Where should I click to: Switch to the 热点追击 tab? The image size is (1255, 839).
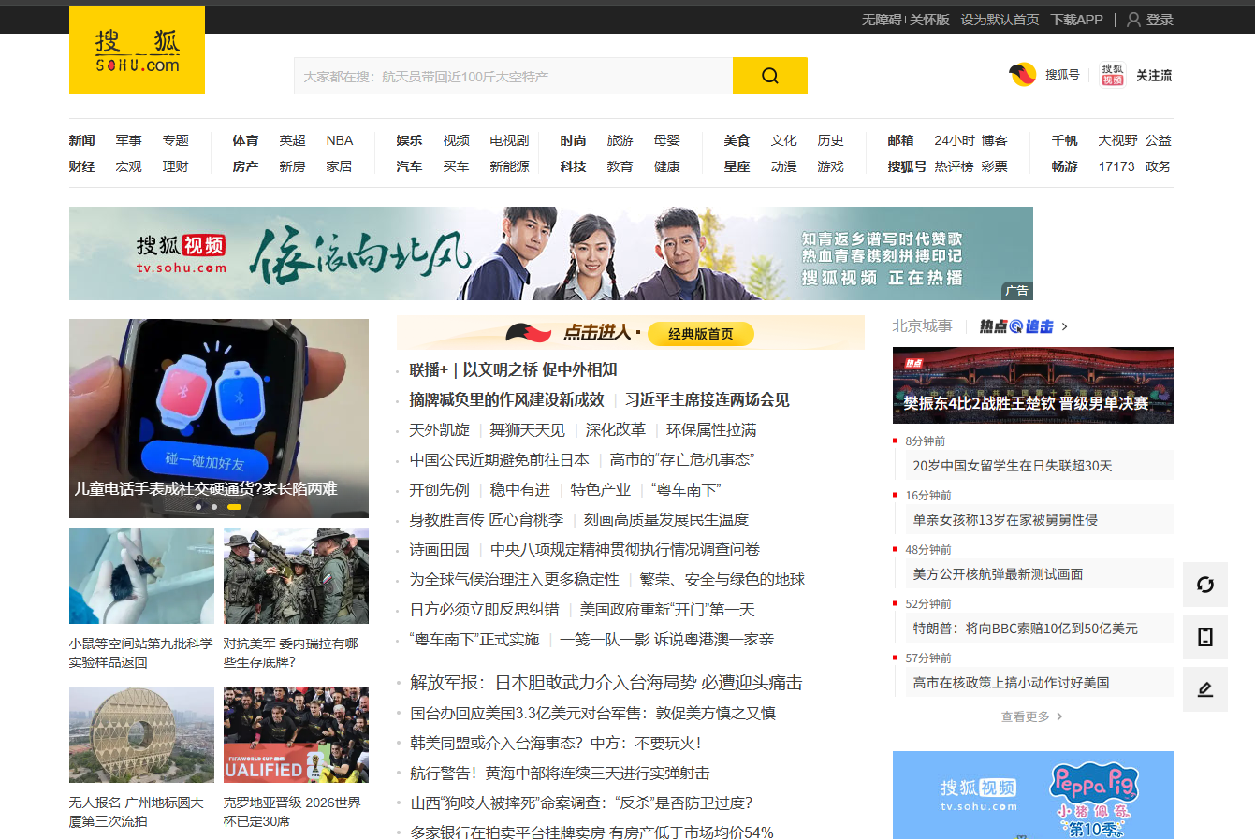click(x=1016, y=326)
